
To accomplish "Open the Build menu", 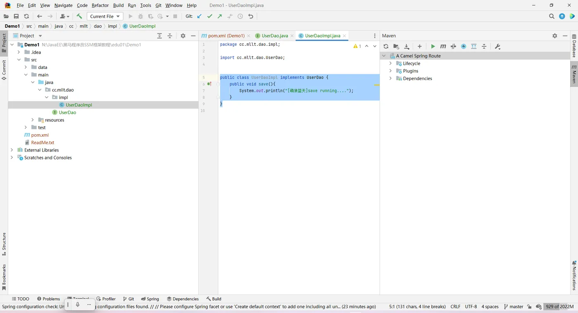I will pyautogui.click(x=118, y=5).
